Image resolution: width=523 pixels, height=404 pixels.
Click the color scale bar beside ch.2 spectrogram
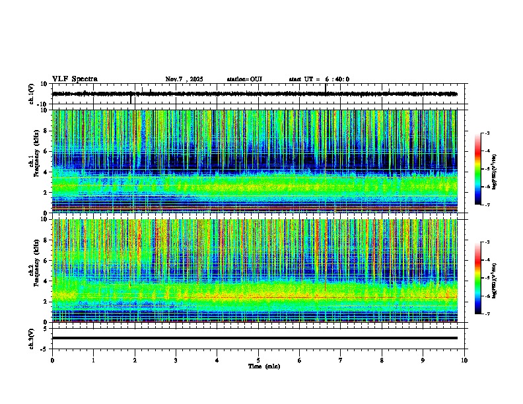(x=478, y=278)
